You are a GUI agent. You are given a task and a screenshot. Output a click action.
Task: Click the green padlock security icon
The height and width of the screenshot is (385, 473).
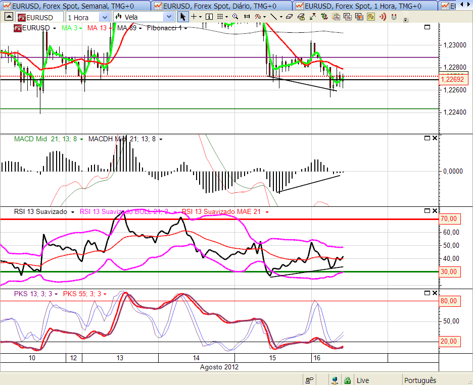(348, 380)
